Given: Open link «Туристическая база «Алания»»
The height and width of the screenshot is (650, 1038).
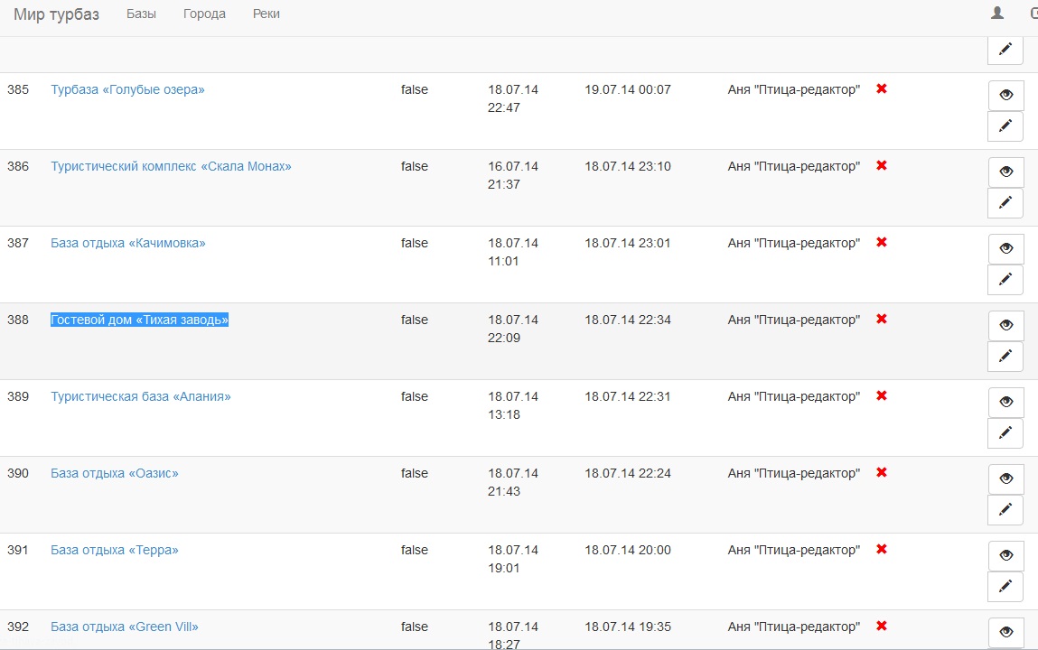Looking at the screenshot, I should [x=141, y=396].
